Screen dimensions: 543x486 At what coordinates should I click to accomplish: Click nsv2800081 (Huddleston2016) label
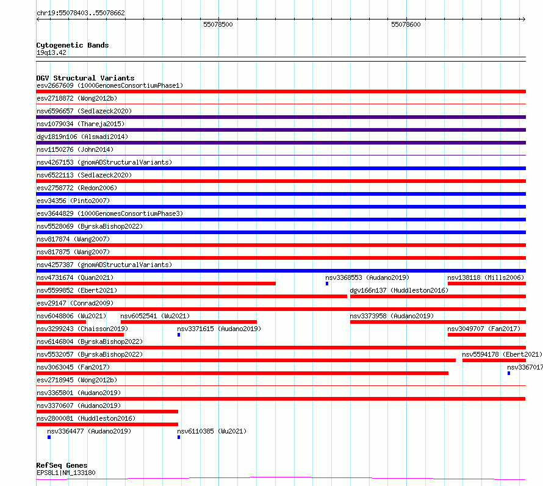pos(86,418)
